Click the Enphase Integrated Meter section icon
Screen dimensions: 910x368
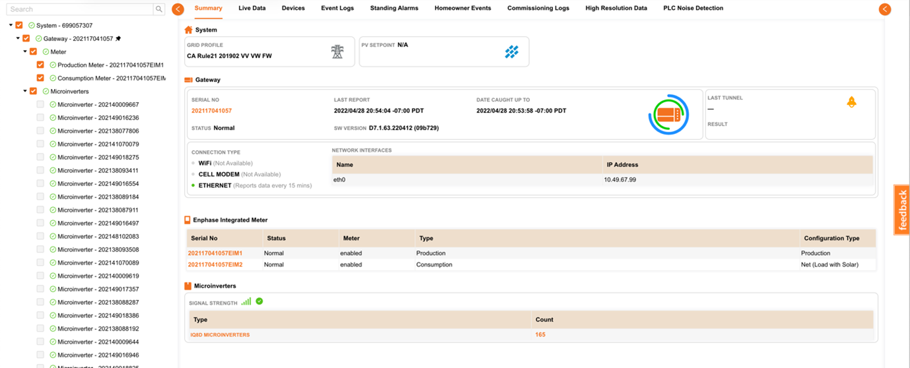(187, 220)
